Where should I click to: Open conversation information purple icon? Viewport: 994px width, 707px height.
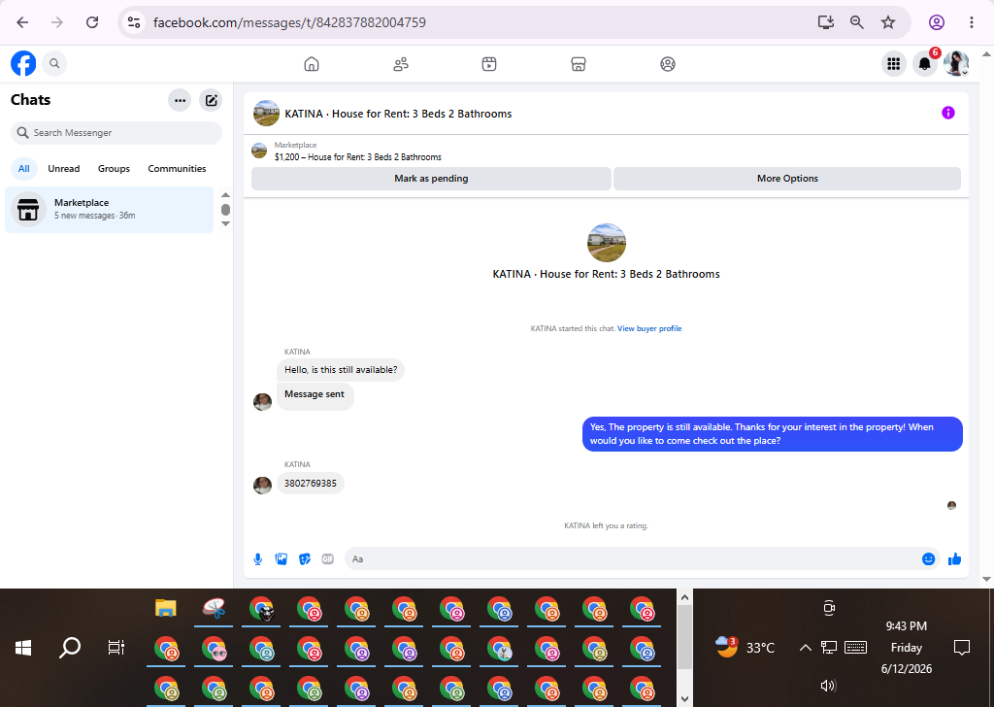point(948,113)
